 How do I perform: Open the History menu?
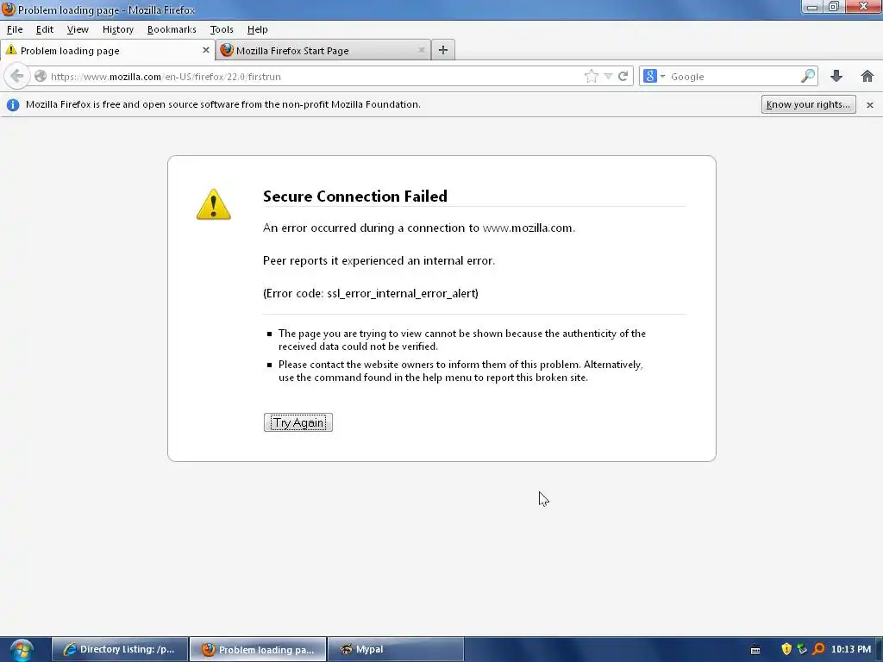click(x=117, y=29)
